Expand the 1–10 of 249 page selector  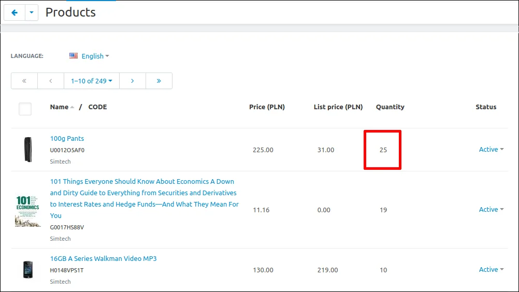pyautogui.click(x=92, y=81)
